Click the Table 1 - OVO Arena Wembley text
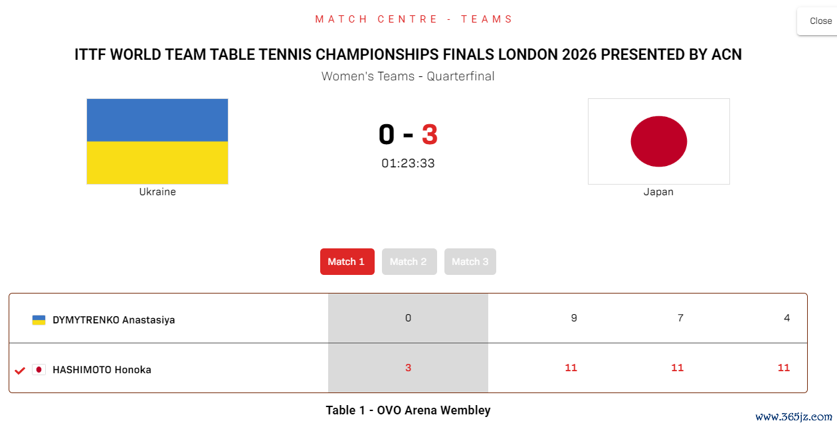This screenshot has width=837, height=427. click(x=408, y=410)
